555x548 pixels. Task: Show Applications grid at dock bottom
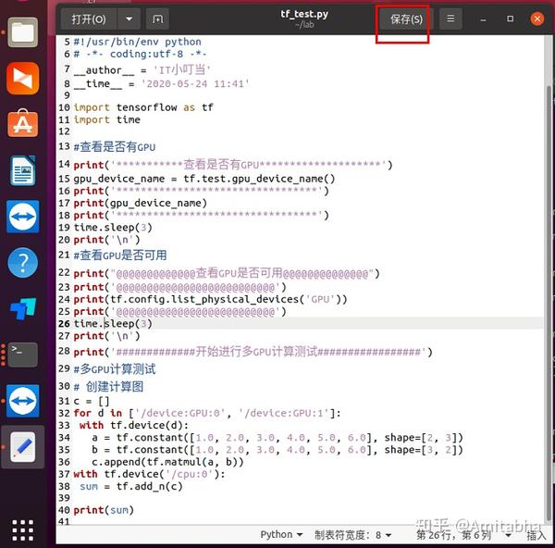(22, 530)
